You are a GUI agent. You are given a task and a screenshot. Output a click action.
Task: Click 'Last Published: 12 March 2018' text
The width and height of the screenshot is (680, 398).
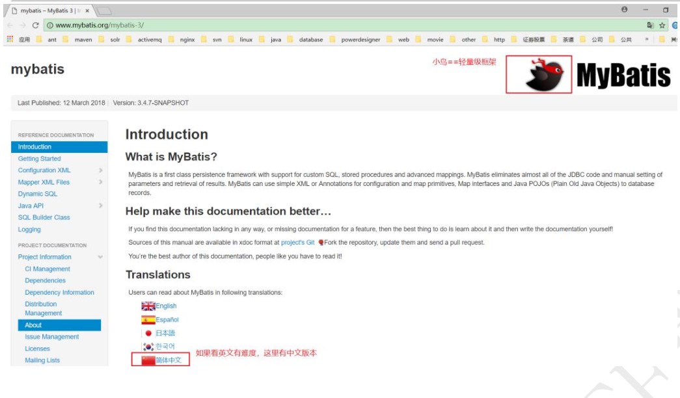click(x=61, y=103)
